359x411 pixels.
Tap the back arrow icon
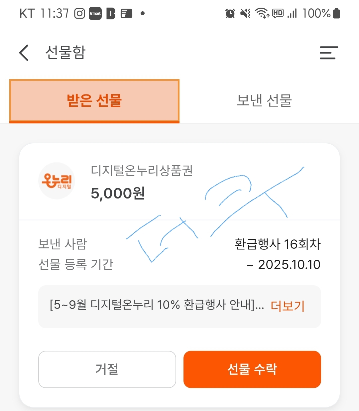tap(24, 53)
